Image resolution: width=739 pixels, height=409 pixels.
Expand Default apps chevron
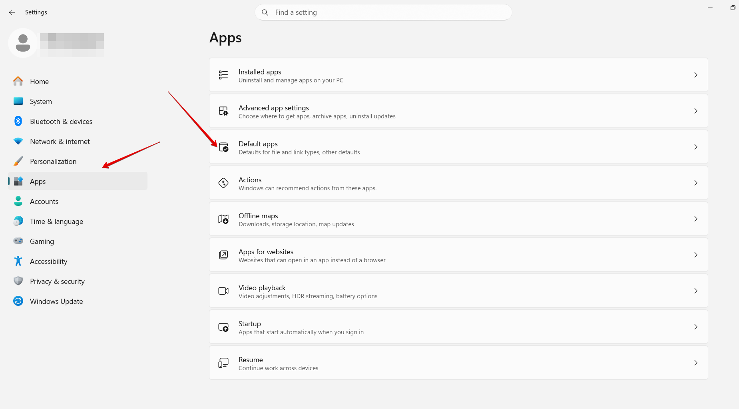(696, 147)
